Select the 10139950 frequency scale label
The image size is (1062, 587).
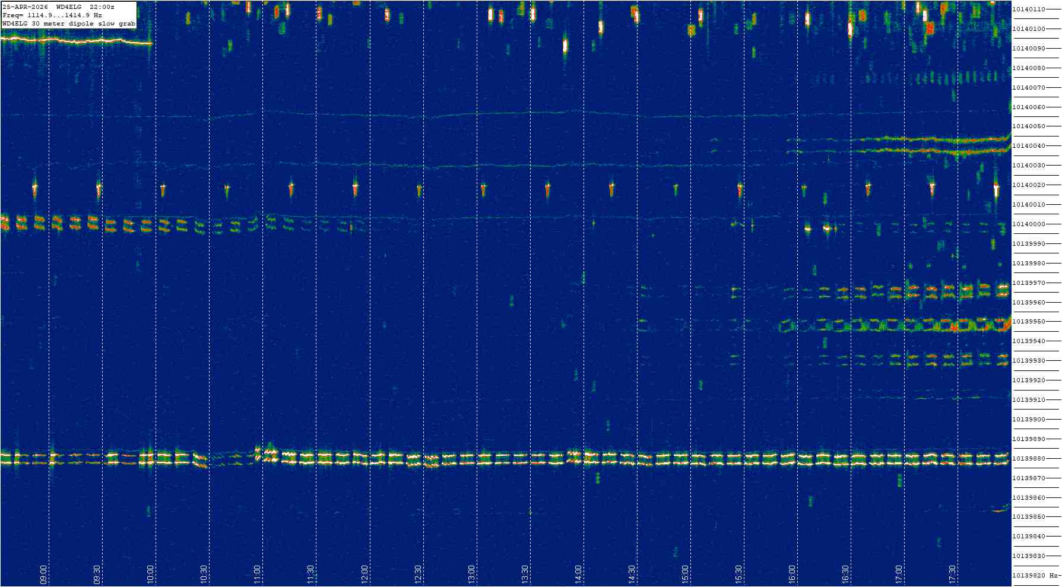(x=1029, y=322)
